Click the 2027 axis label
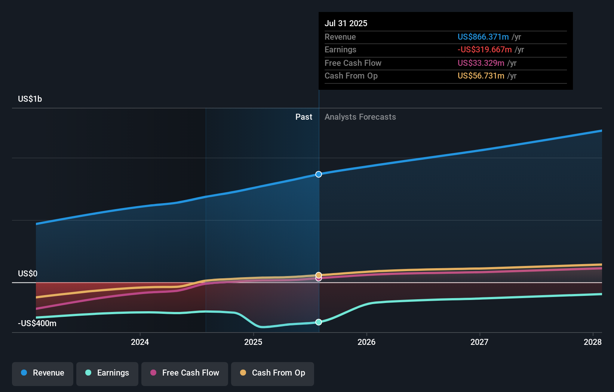The image size is (614, 392). [x=481, y=342]
